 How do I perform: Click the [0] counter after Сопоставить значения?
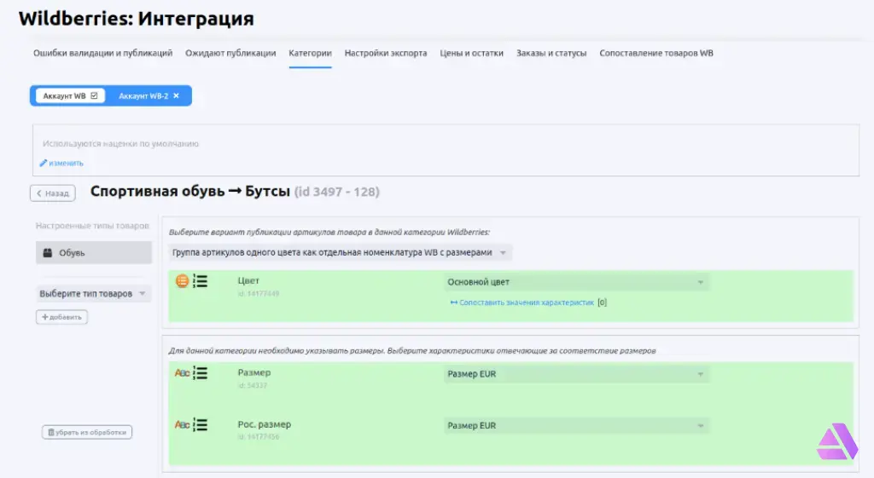[x=602, y=302]
